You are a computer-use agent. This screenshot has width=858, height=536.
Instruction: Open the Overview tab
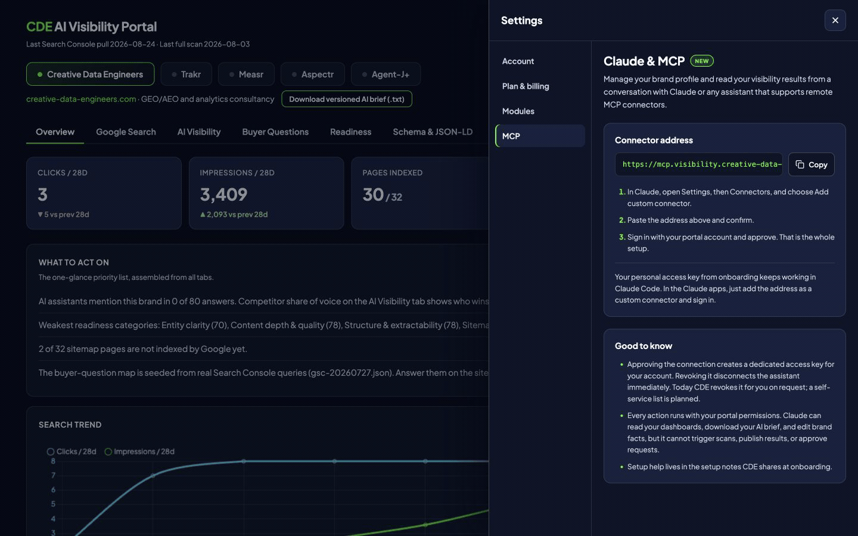55,132
